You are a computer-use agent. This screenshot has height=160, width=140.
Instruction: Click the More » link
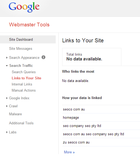69,152
